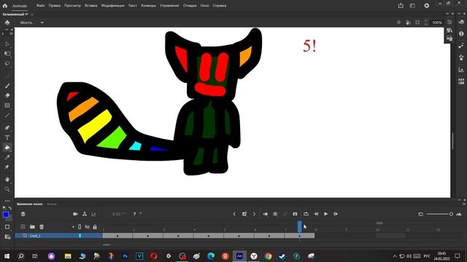Toggle outline view for all layers
The width and height of the screenshot is (467, 262).
point(80,227)
